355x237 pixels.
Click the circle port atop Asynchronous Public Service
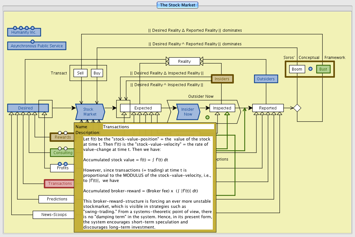(32, 41)
